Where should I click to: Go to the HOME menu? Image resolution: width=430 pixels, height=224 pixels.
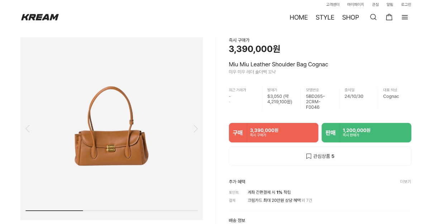298,17
